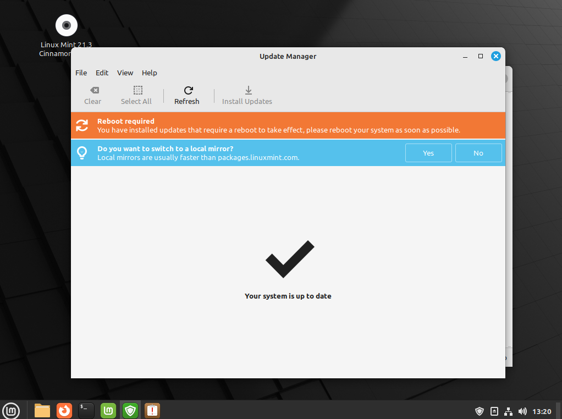
Task: Minimize the Update Manager window
Action: [x=465, y=56]
